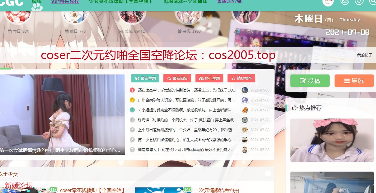The image size is (376, 193).
Task: Switch to the 最新主题 tab
Action: coord(145,79)
